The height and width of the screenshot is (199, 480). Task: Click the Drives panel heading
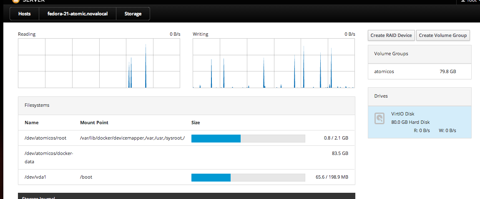tap(381, 96)
